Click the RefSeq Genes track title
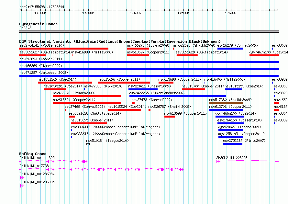This screenshot has width=288, height=204. [33, 154]
